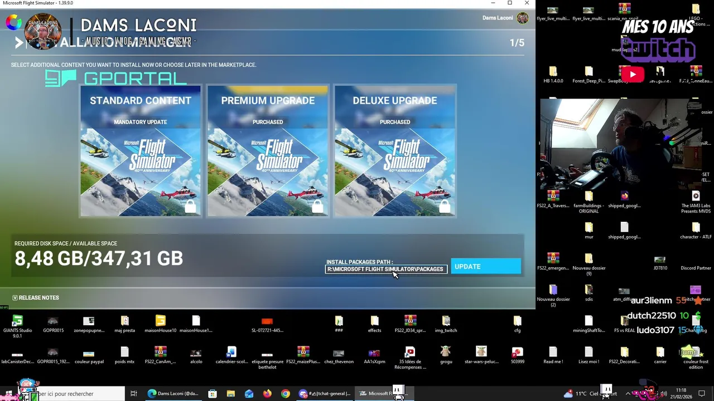Select the Standard Content package card
The width and height of the screenshot is (714, 401).
point(141,151)
